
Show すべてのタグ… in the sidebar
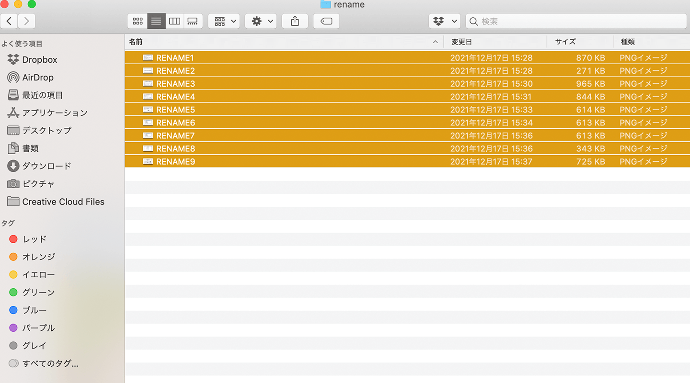(44, 363)
